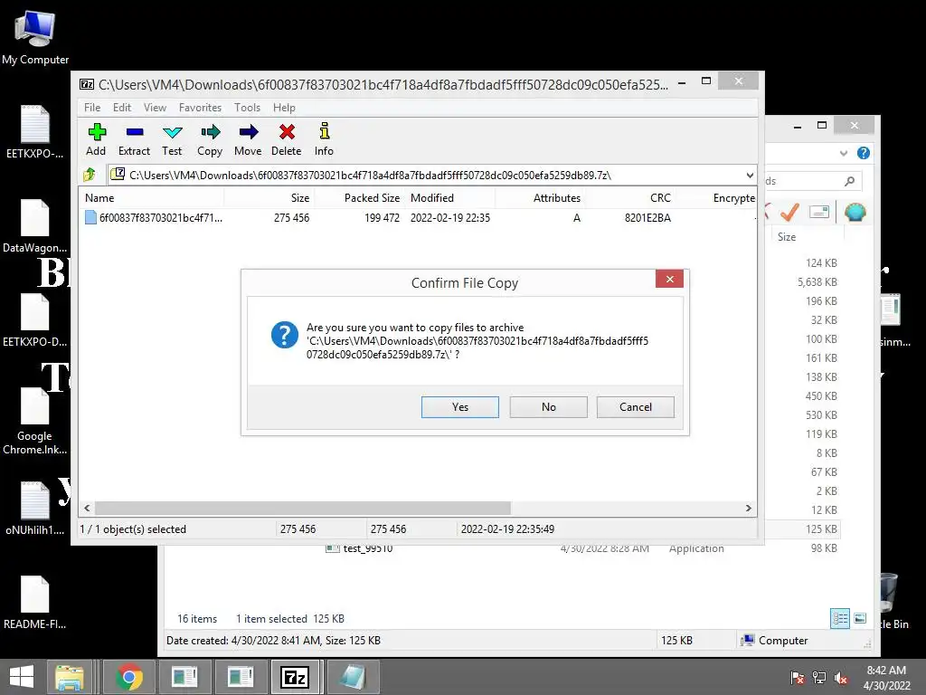Click No in Confirm File Copy
926x695 pixels.
pyautogui.click(x=549, y=407)
